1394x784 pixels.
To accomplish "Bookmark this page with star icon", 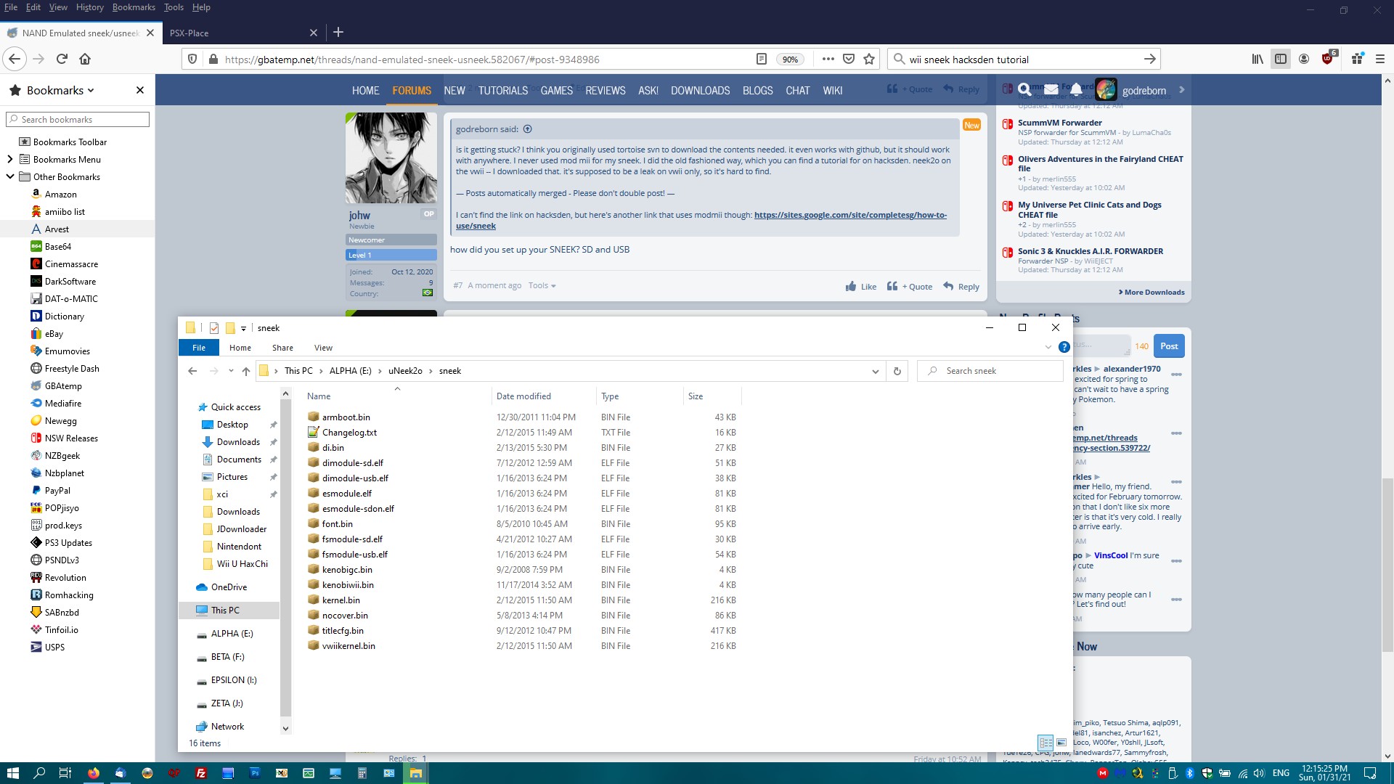I will point(869,60).
